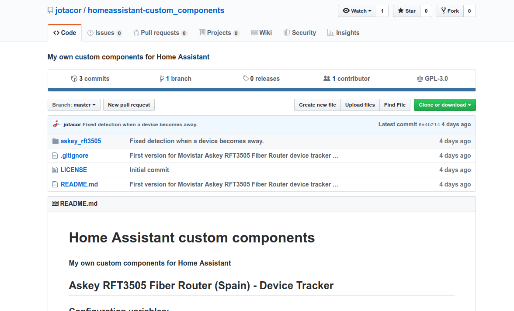Switch to the Code tab
This screenshot has width=514, height=311.
click(65, 33)
